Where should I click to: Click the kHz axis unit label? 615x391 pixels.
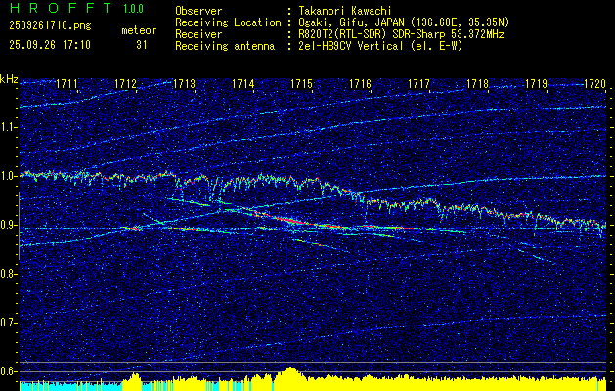click(x=9, y=79)
